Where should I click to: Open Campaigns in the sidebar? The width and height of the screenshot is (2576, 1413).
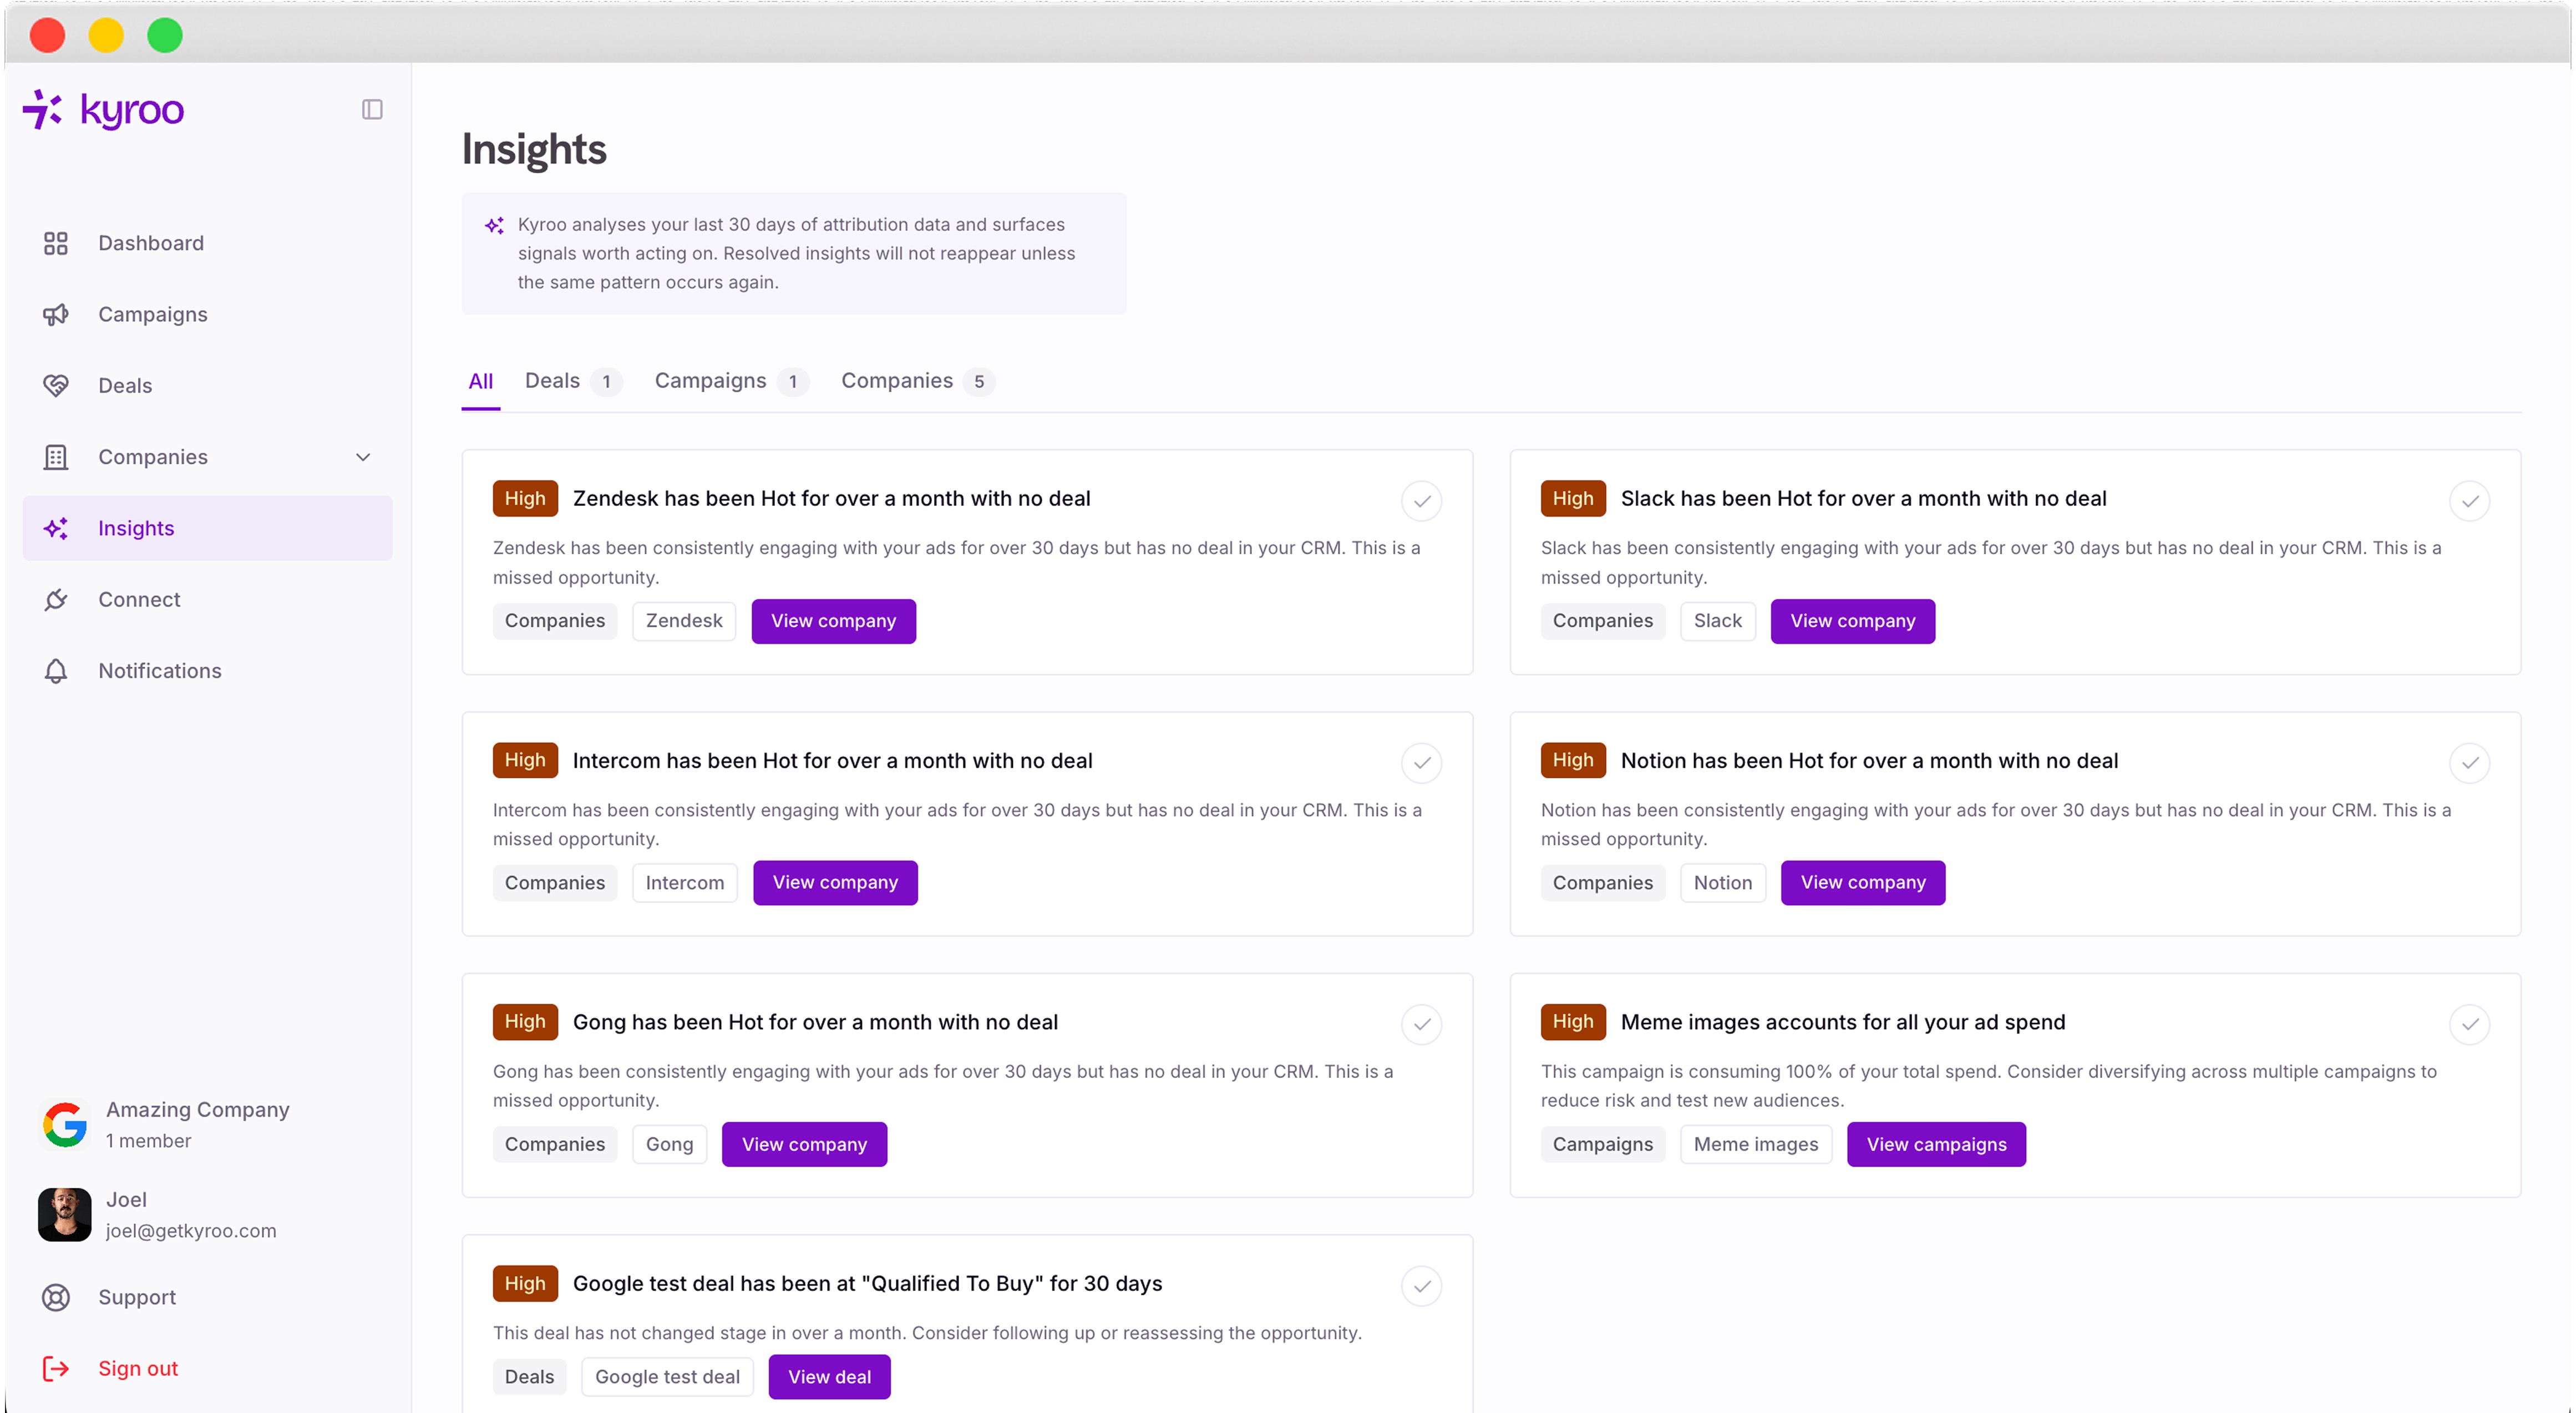pos(208,314)
